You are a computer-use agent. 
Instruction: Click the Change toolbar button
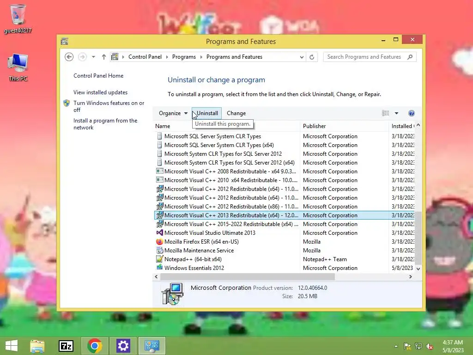[236, 113]
